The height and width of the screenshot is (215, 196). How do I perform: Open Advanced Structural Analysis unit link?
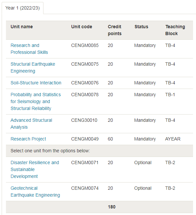pos(31,123)
